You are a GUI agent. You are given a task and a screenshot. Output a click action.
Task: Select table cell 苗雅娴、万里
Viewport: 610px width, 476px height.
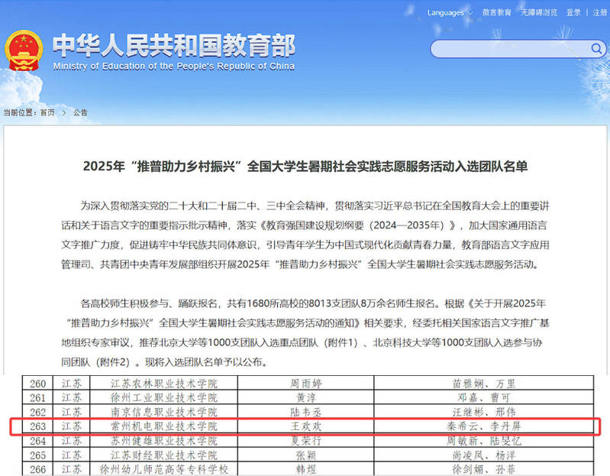(x=484, y=384)
